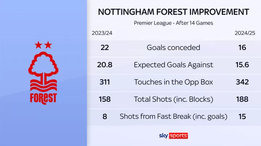Click the red FOREST wordmark text
Screen dimensions: 261x146
pyautogui.click(x=43, y=98)
